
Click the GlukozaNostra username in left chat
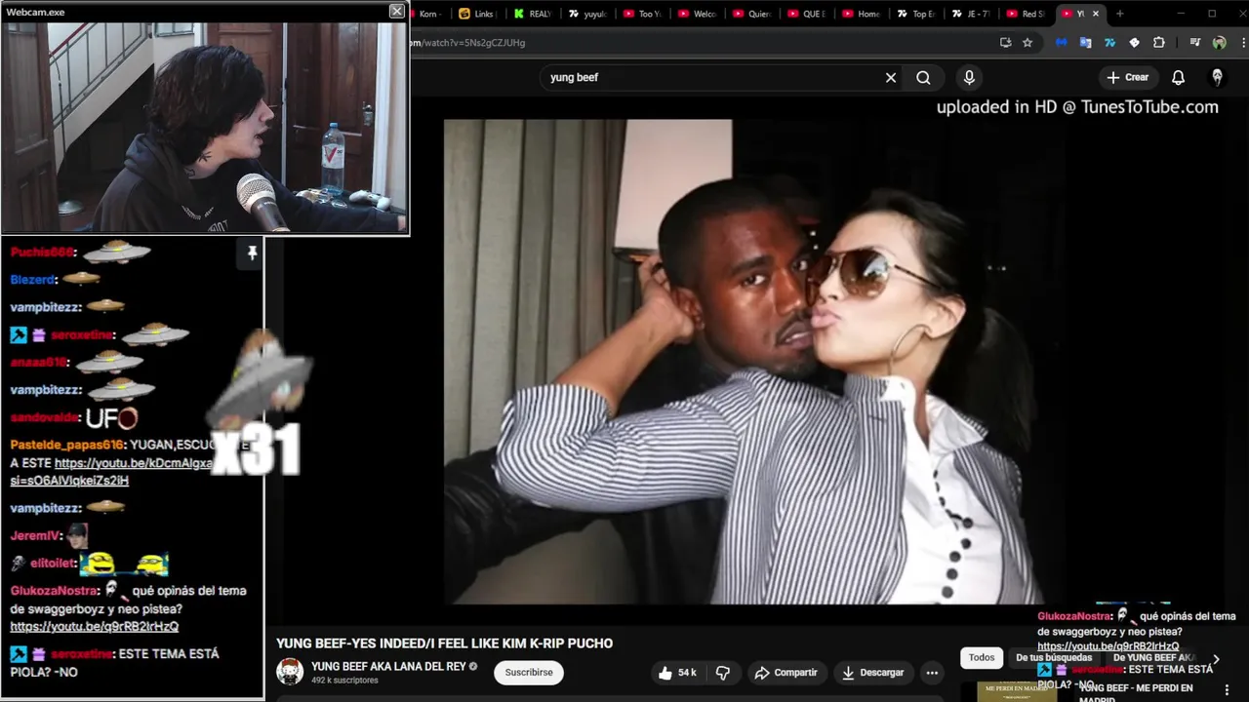pos(55,591)
